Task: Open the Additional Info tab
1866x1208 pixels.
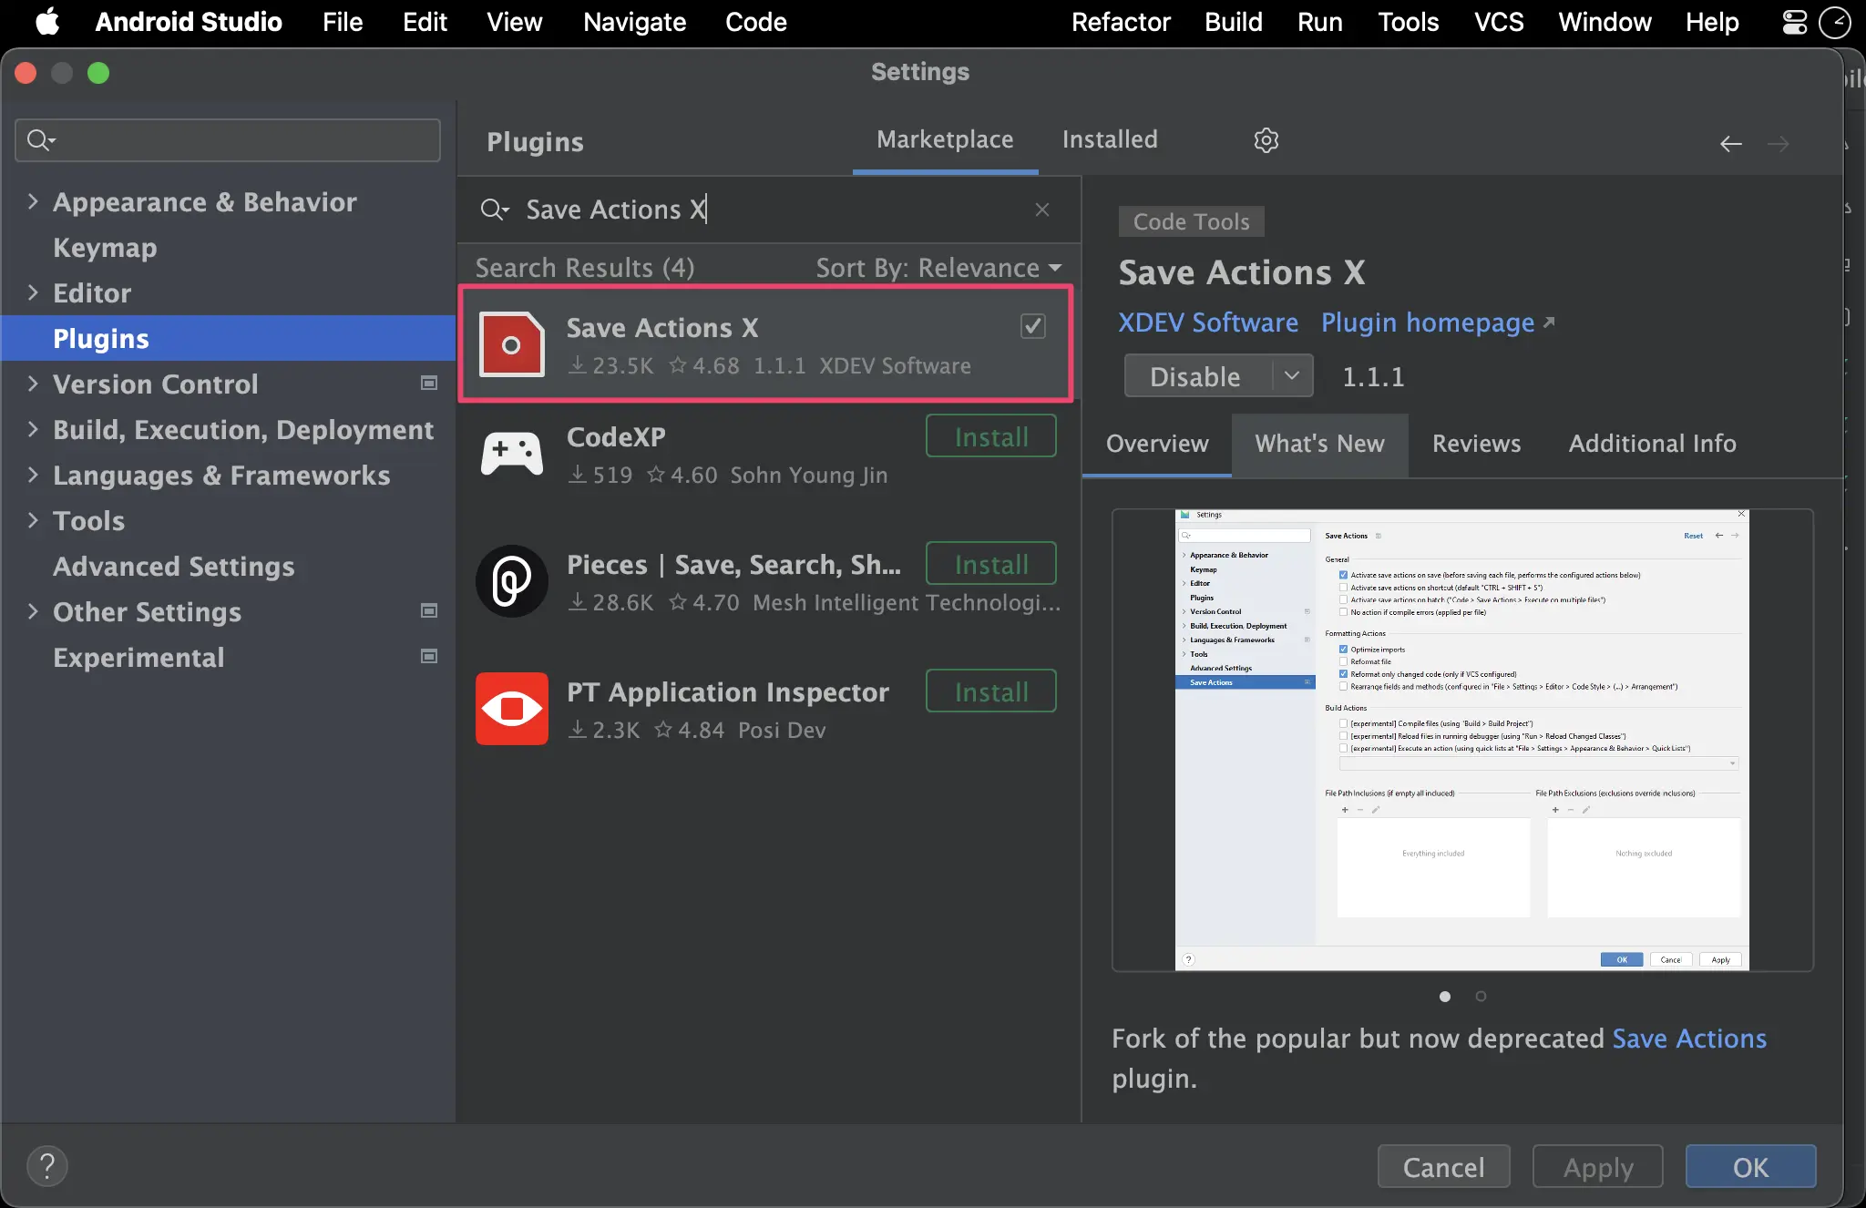Action: [1652, 445]
